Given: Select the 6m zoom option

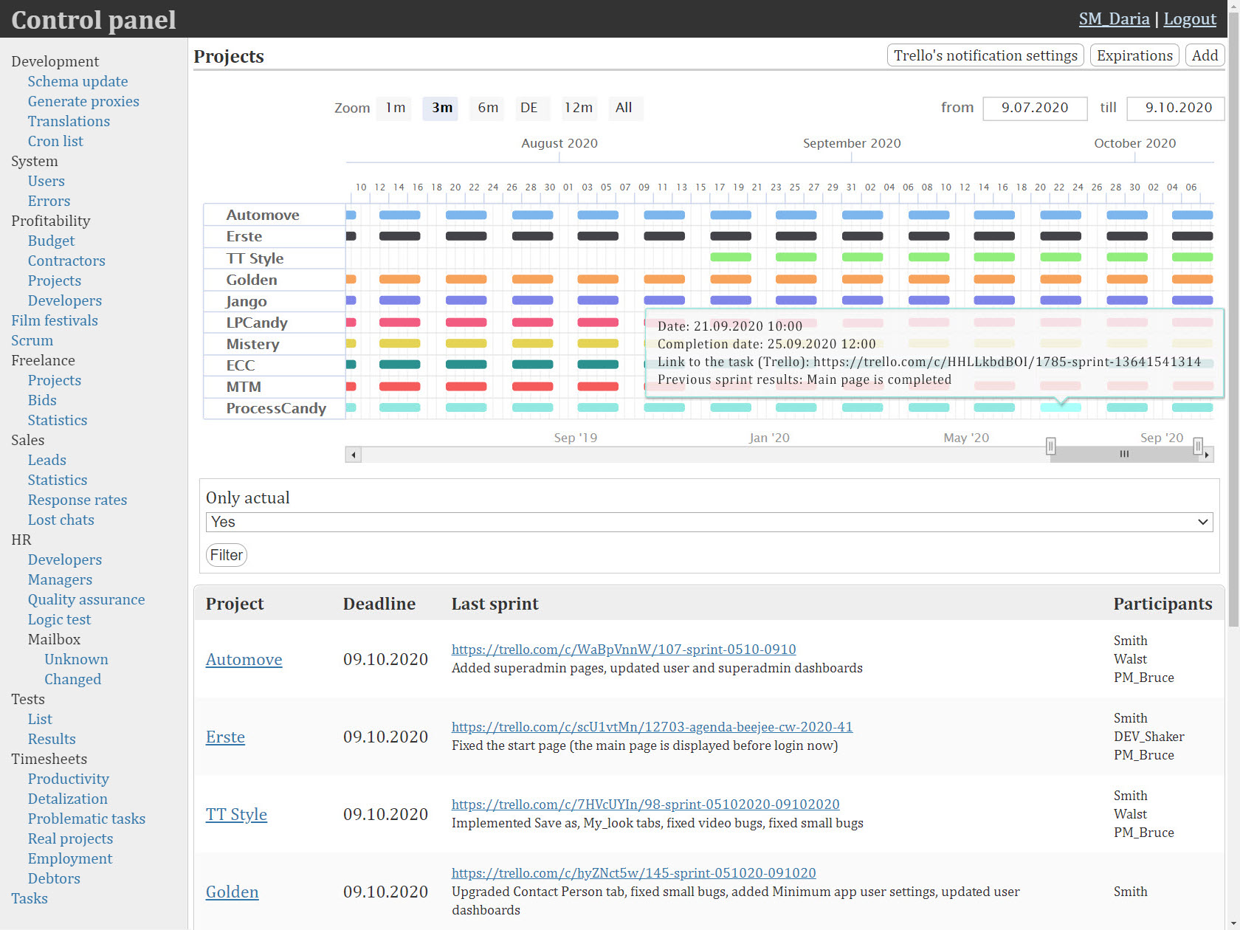Looking at the screenshot, I should click(x=487, y=108).
